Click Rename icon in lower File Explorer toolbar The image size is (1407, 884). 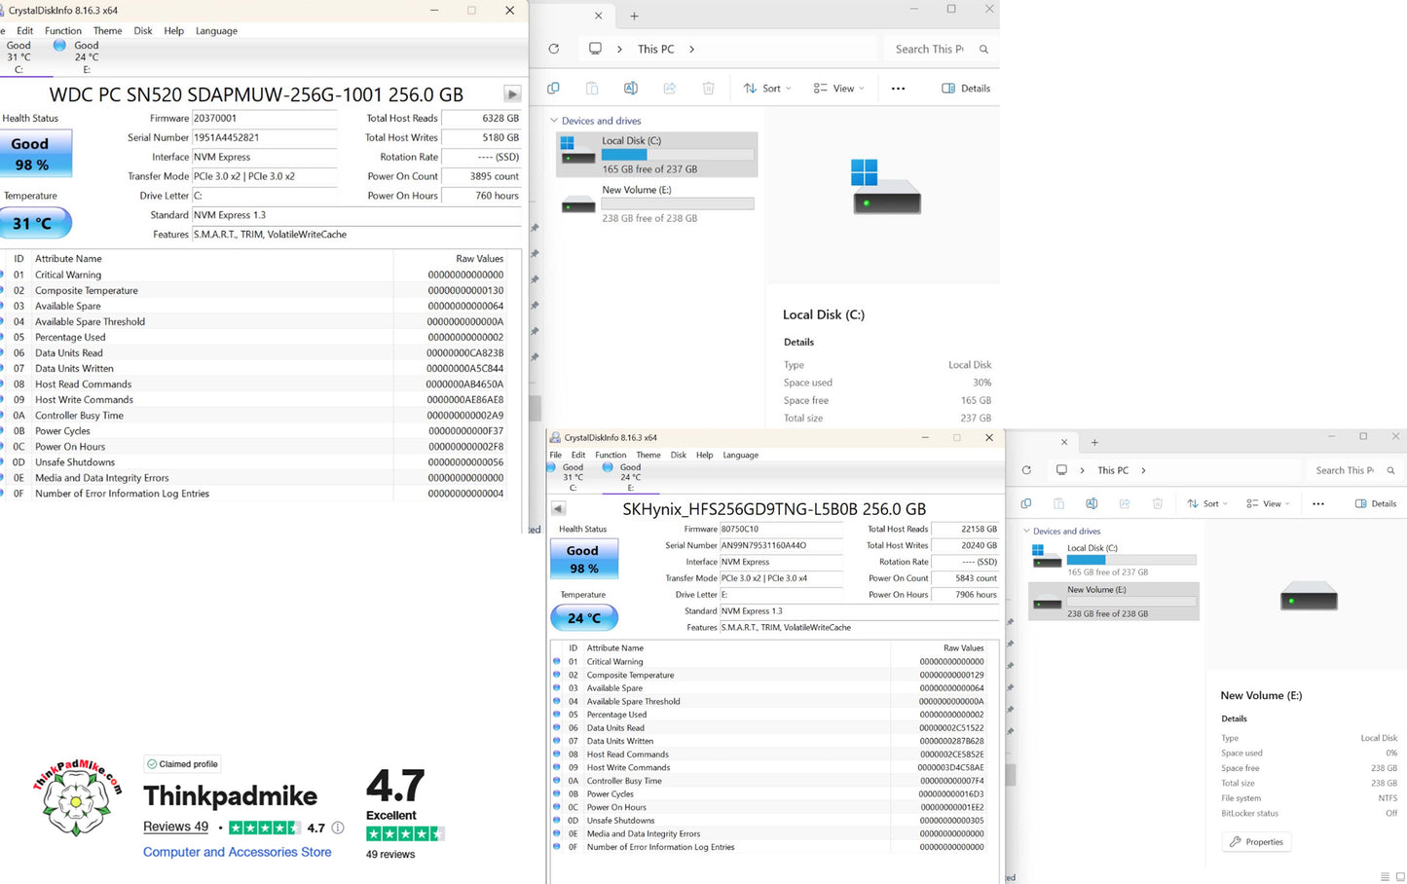[x=1092, y=503]
